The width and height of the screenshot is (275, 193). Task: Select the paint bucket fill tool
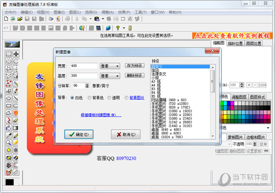coord(8,128)
